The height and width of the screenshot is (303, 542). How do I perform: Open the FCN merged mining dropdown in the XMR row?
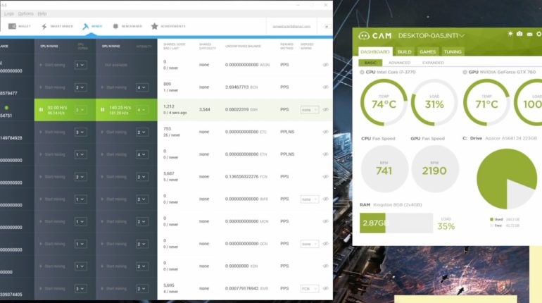[310, 288]
